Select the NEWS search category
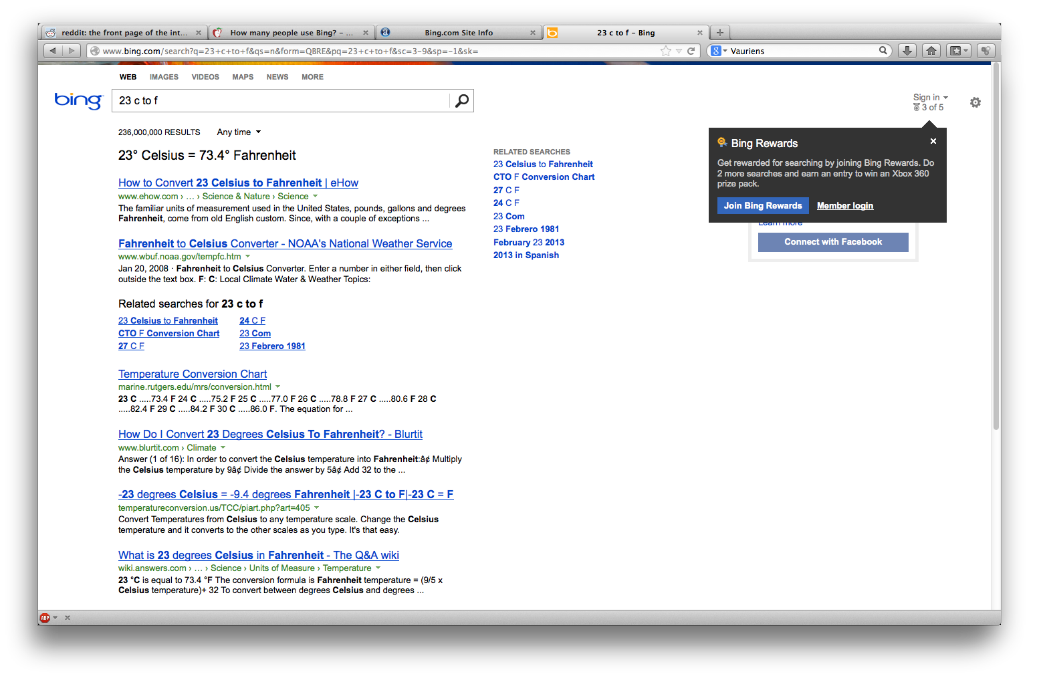Image resolution: width=1039 pixels, height=678 pixels. pyautogui.click(x=277, y=77)
